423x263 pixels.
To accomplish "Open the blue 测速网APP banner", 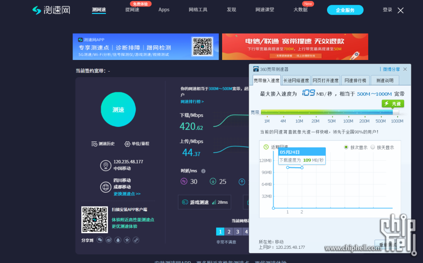I will pyautogui.click(x=146, y=47).
